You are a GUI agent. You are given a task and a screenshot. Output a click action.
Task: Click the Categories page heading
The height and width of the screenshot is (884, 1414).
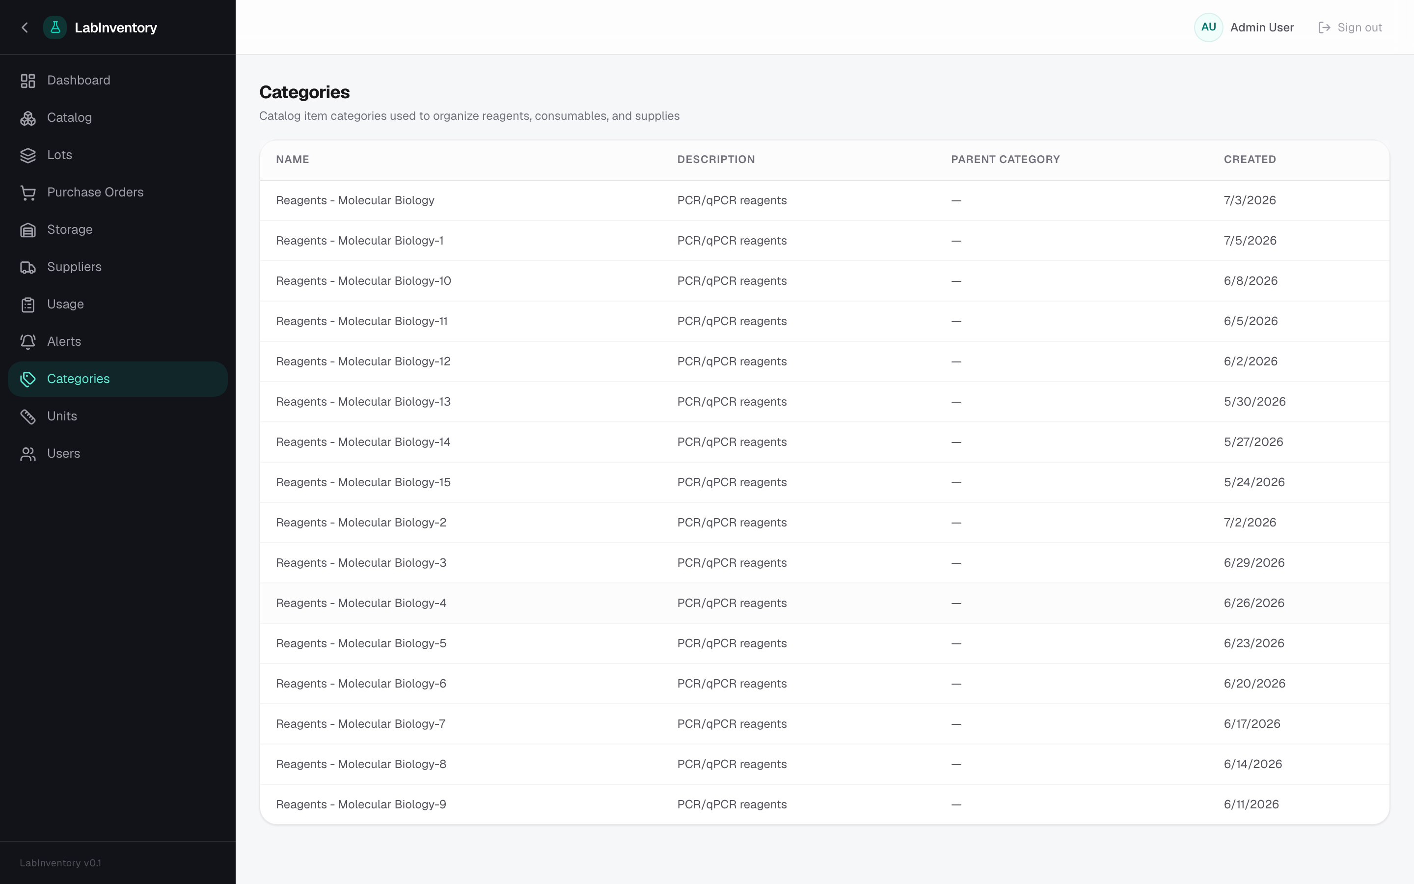[x=304, y=92]
